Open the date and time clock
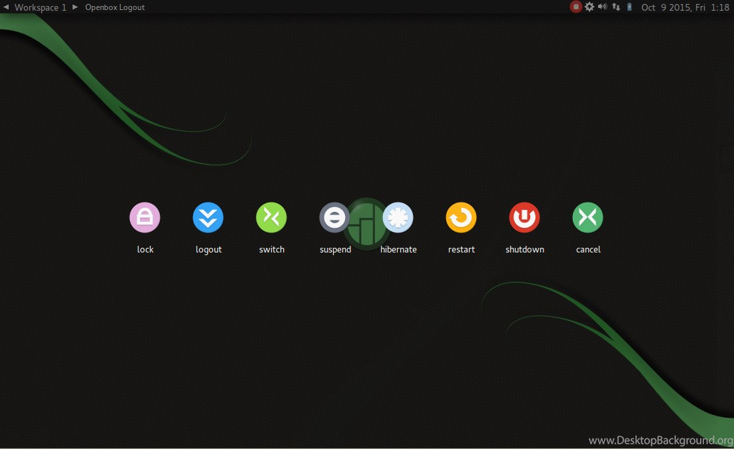Viewport: 734px width, 449px height. point(685,7)
